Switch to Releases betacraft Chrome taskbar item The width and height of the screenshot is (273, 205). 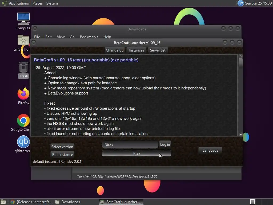32,202
